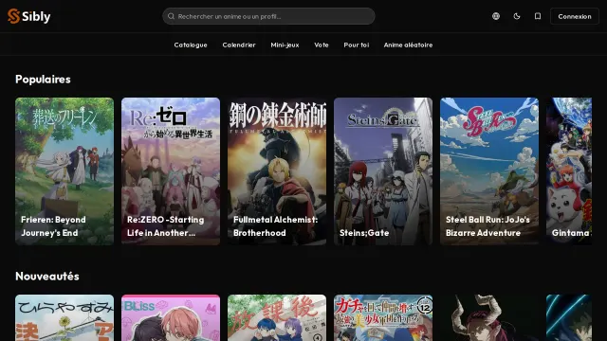Open Fullmetal Alchemist: Brotherhood card
The height and width of the screenshot is (341, 607).
pyautogui.click(x=277, y=171)
